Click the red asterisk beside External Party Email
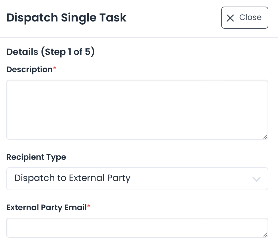Screen dimensions: 278x248 tap(89, 206)
